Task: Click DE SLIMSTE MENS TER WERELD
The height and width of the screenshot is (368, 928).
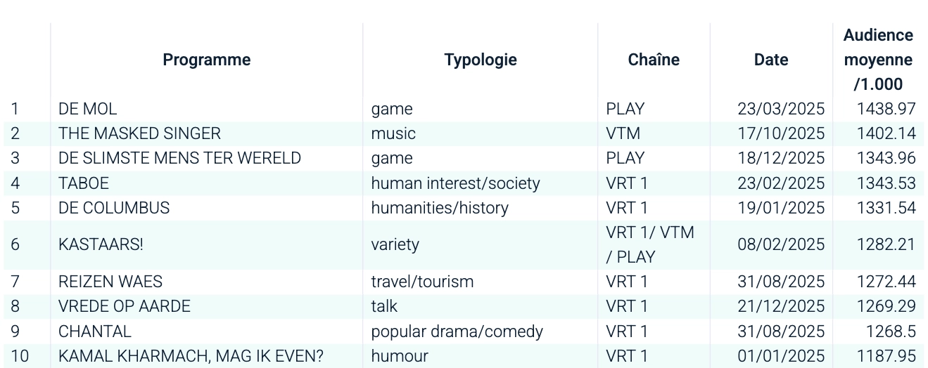Action: (179, 158)
